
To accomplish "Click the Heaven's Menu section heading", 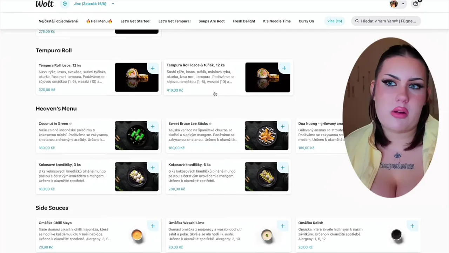I will click(x=56, y=109).
